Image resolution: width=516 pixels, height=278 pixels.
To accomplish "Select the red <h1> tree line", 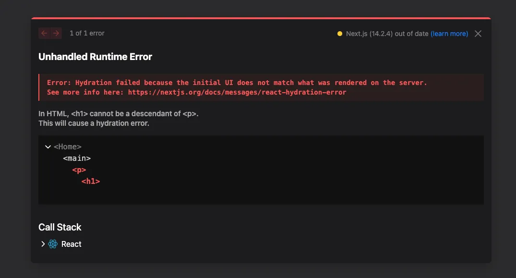I will point(91,181).
